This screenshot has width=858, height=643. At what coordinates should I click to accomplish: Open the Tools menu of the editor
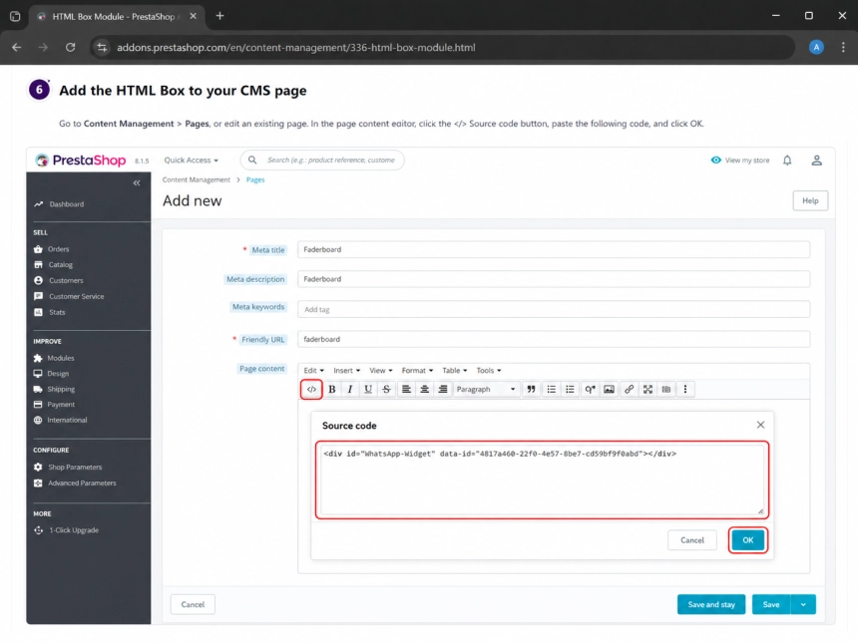point(488,370)
